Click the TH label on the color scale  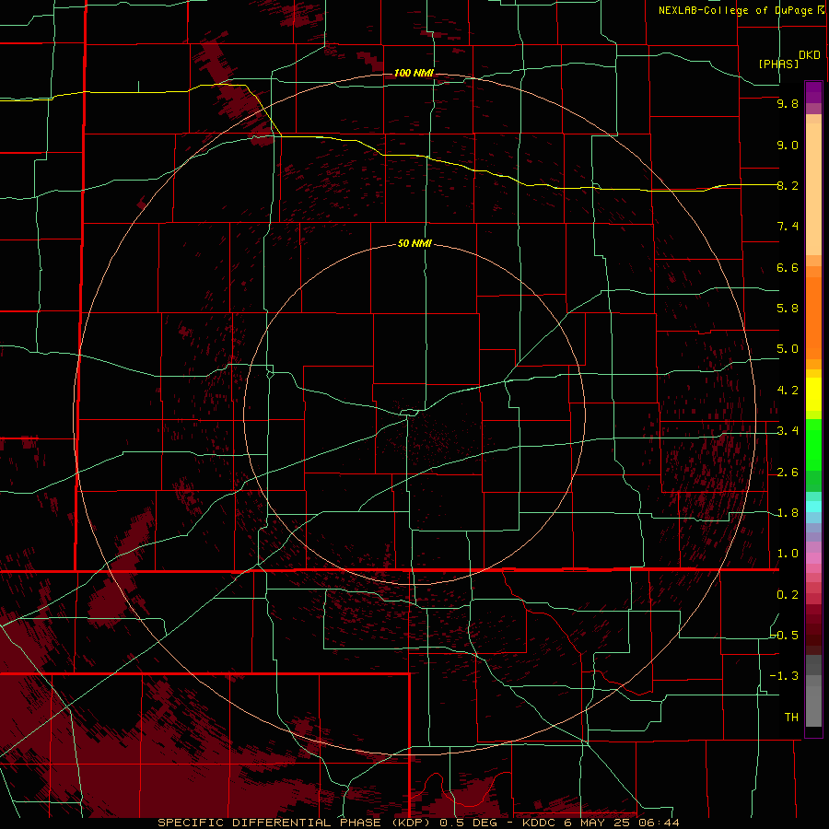[x=791, y=718]
